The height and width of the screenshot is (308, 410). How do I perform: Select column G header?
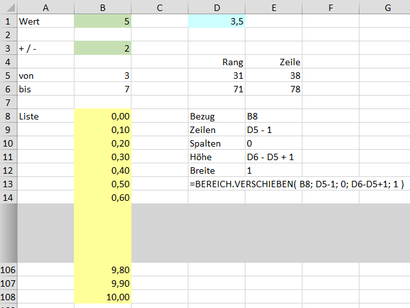pos(387,7)
